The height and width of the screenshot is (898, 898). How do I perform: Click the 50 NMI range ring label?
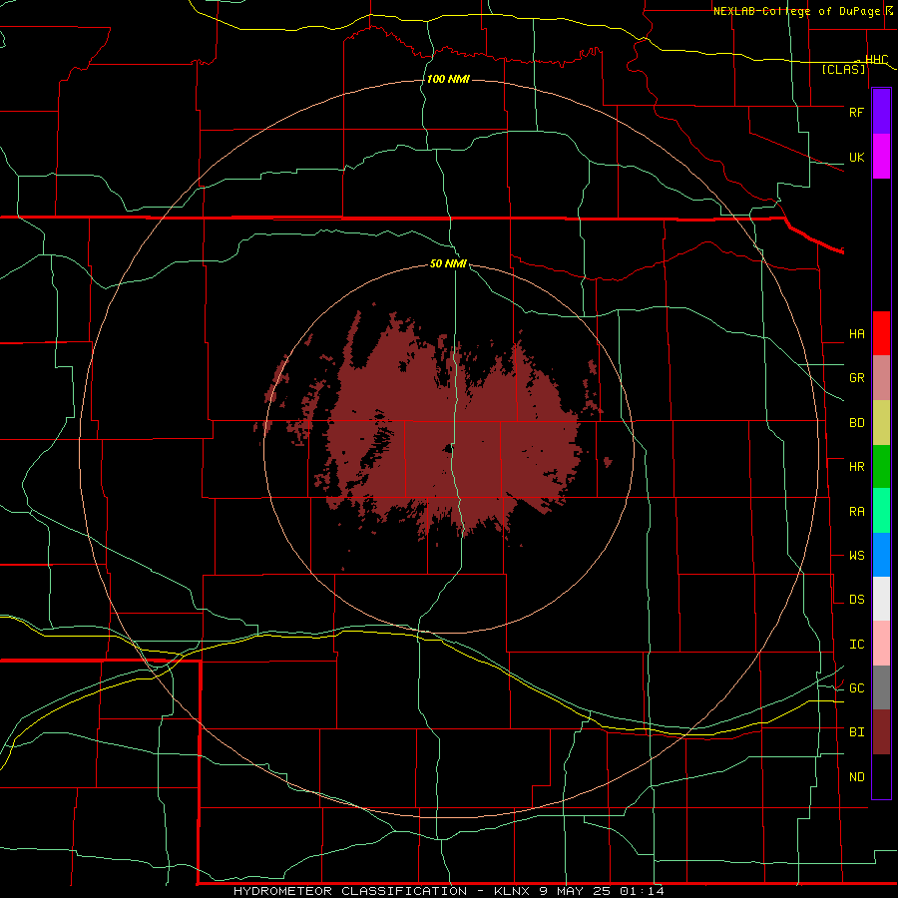(448, 264)
